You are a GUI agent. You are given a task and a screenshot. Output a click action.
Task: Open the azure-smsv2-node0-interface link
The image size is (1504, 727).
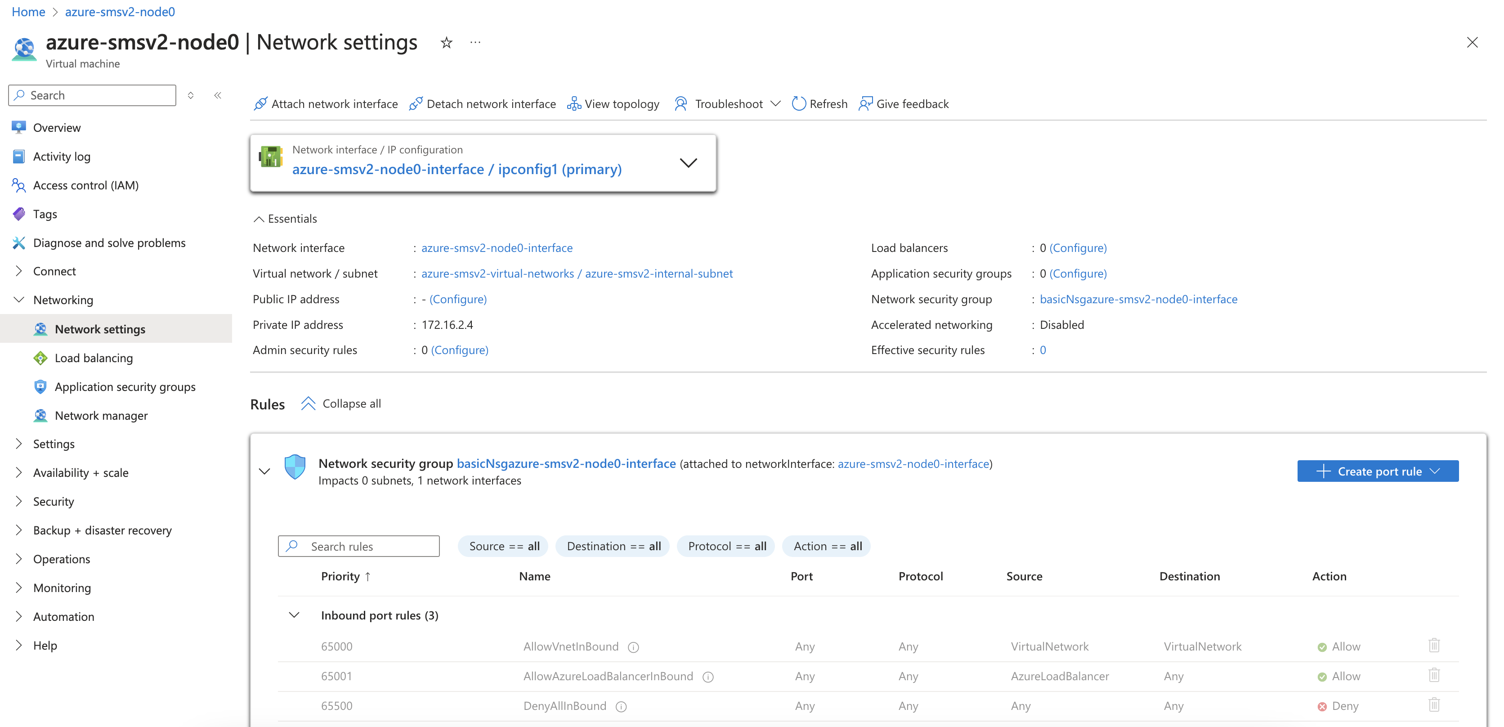[x=497, y=247]
